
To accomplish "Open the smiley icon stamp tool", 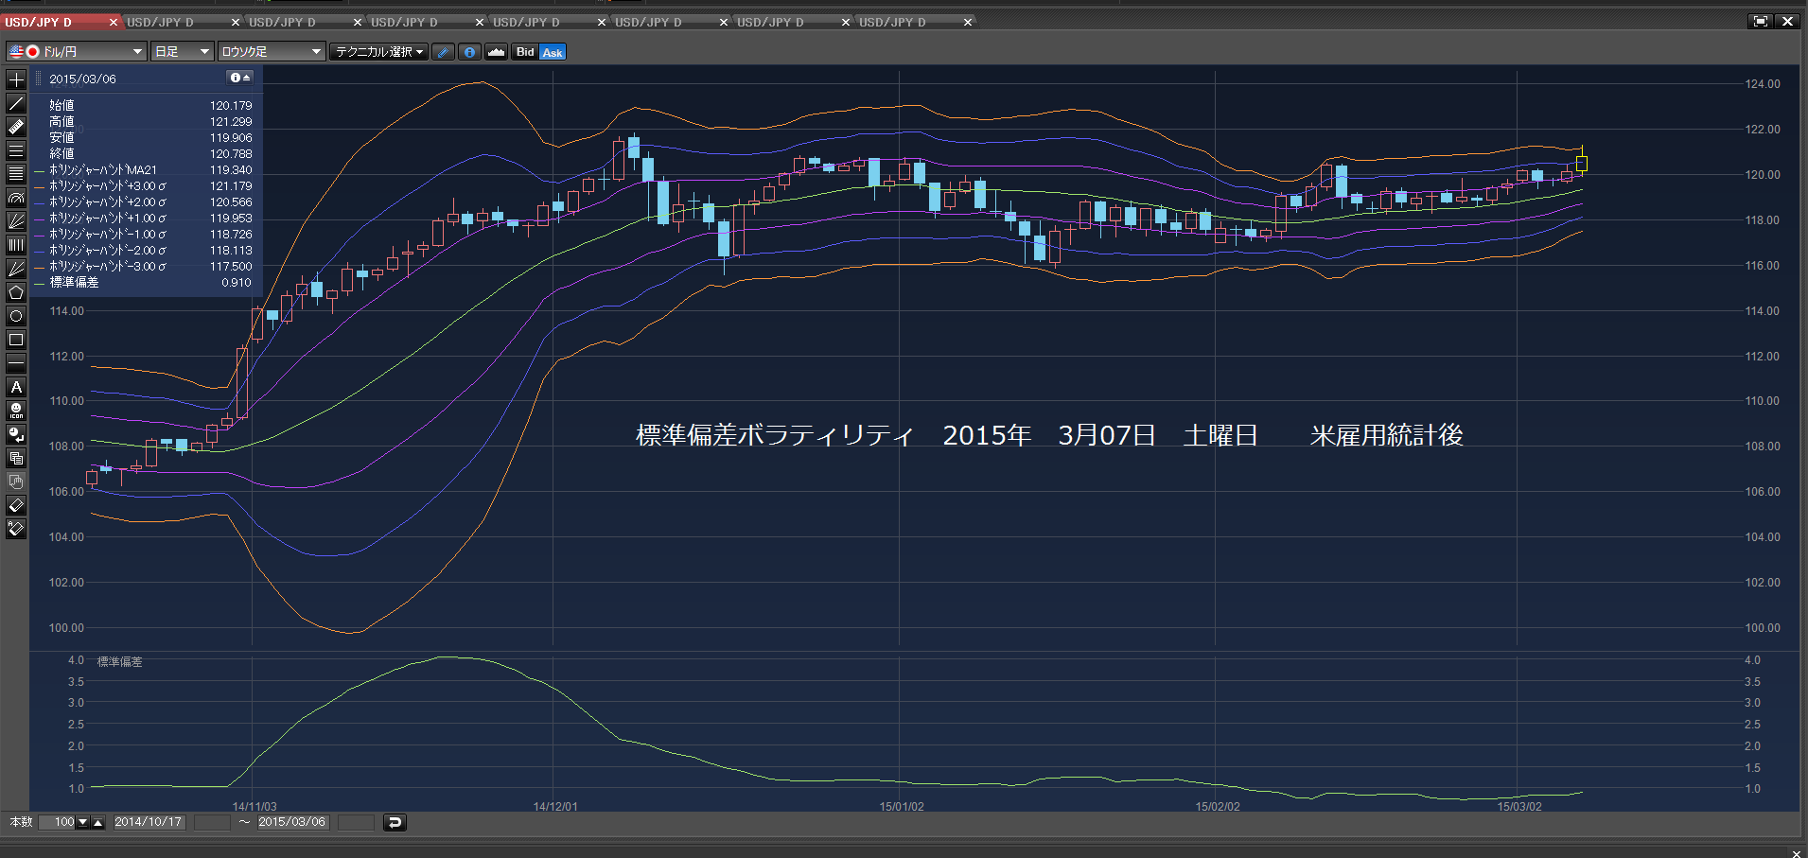I will point(16,411).
